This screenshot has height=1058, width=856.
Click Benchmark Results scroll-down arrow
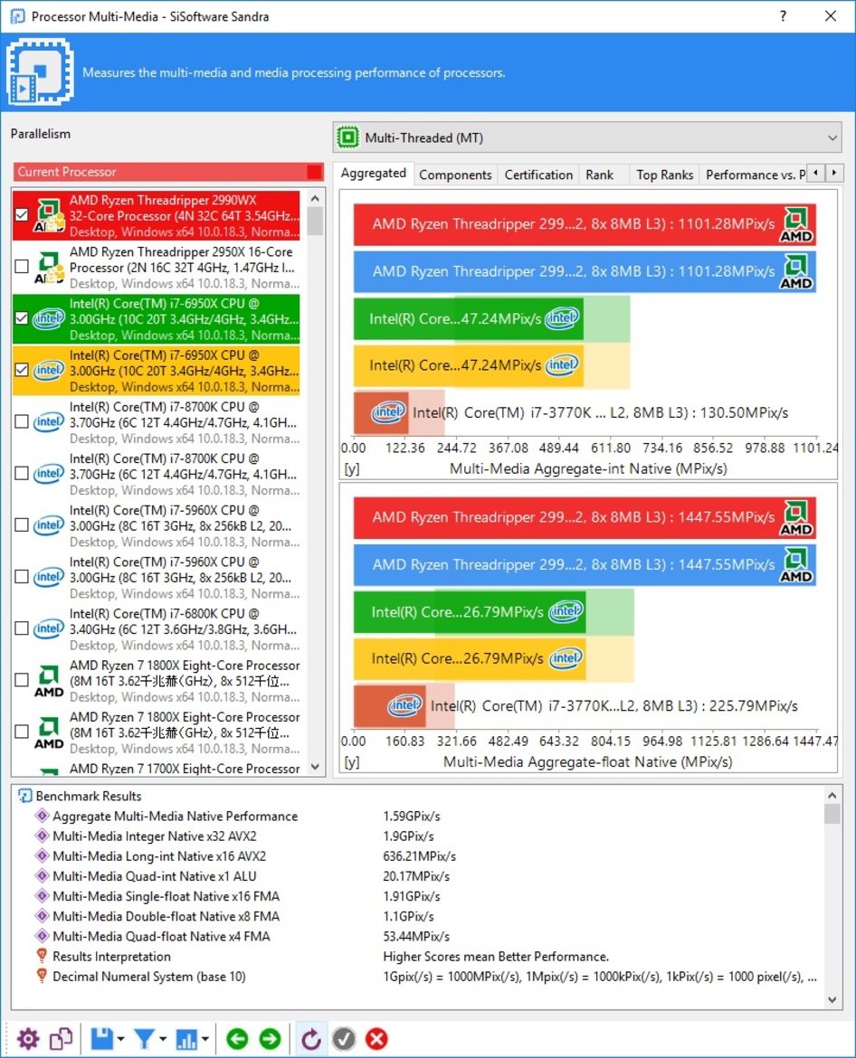(x=832, y=1000)
